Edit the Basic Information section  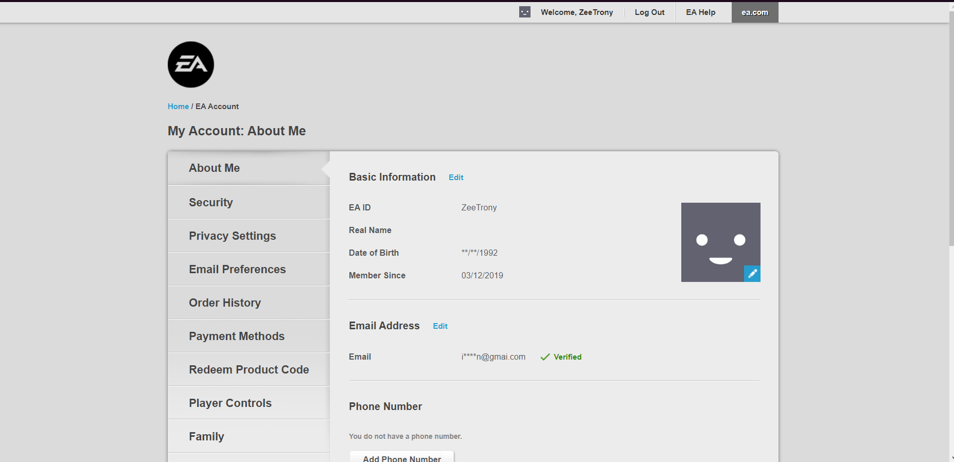point(456,177)
